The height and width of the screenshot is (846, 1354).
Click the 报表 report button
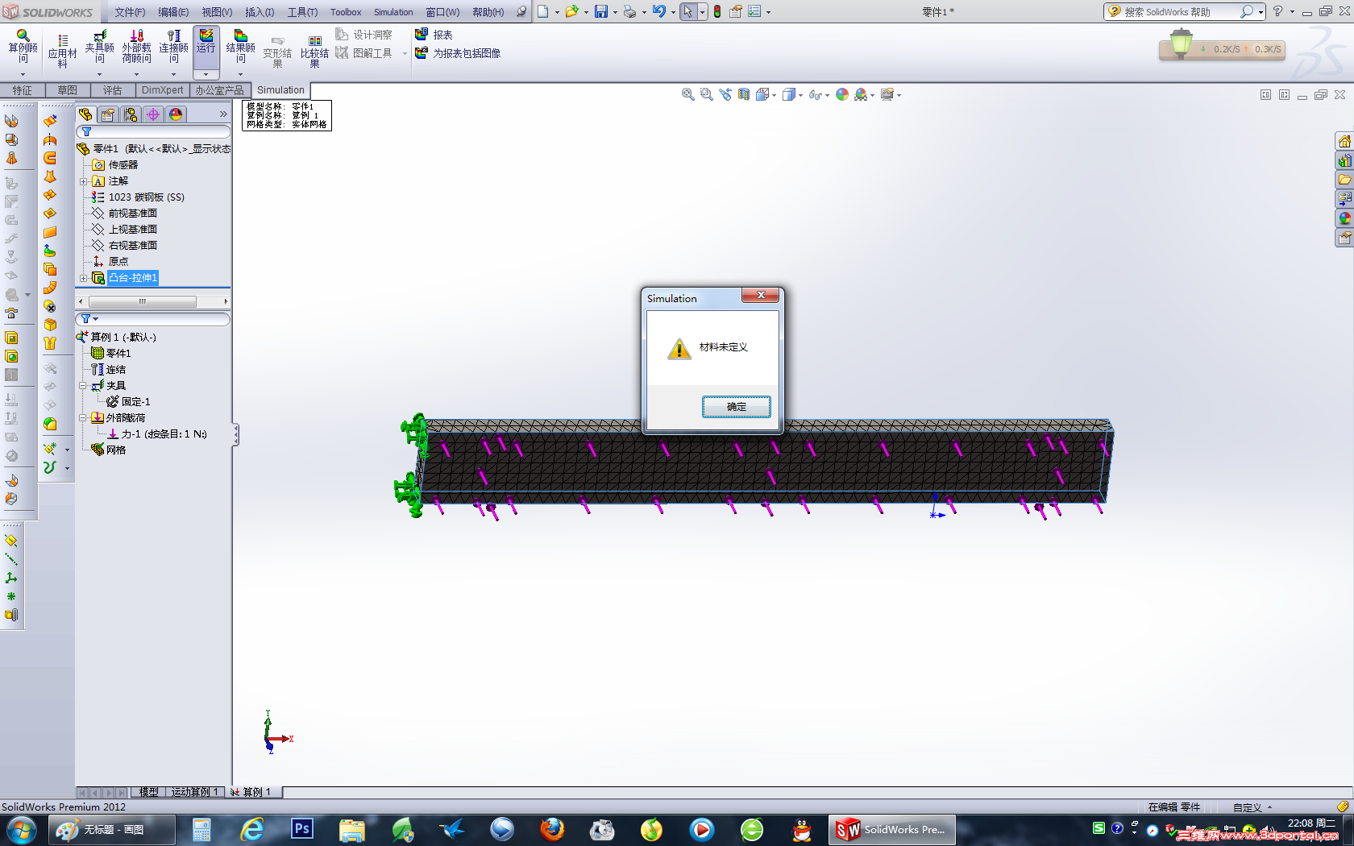coord(434,35)
